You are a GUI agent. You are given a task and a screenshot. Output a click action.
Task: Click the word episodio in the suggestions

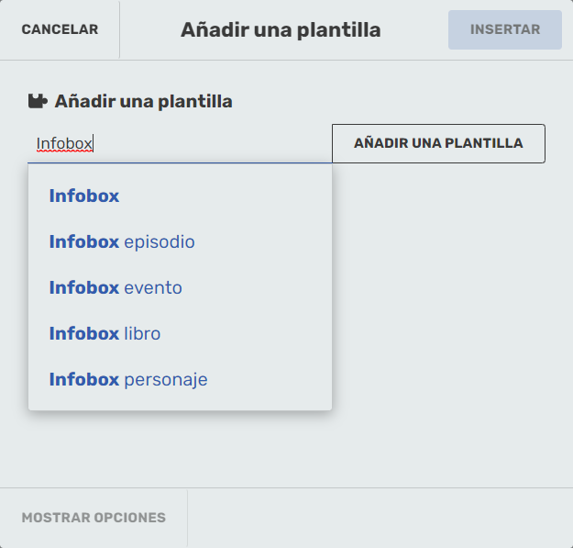[160, 242]
